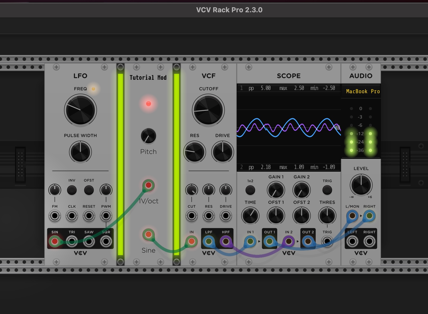Screen dimensions: 428x314
Task: Click the LFO FREQ knob
Action: point(80,110)
